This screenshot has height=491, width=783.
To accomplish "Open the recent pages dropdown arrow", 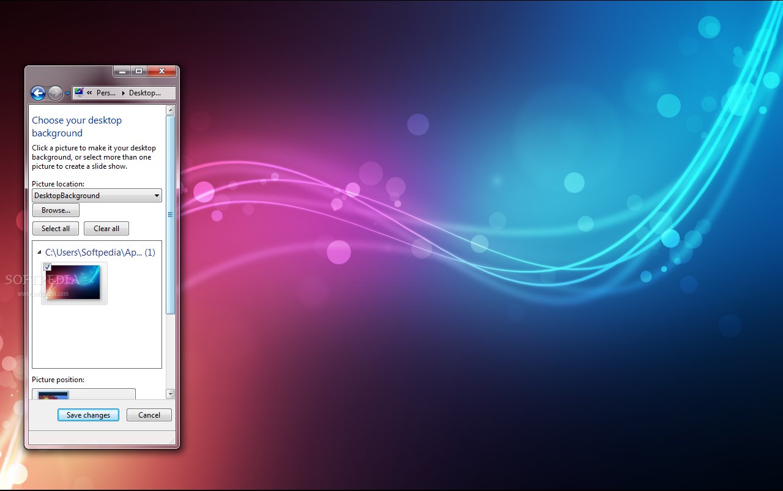I will [x=67, y=94].
